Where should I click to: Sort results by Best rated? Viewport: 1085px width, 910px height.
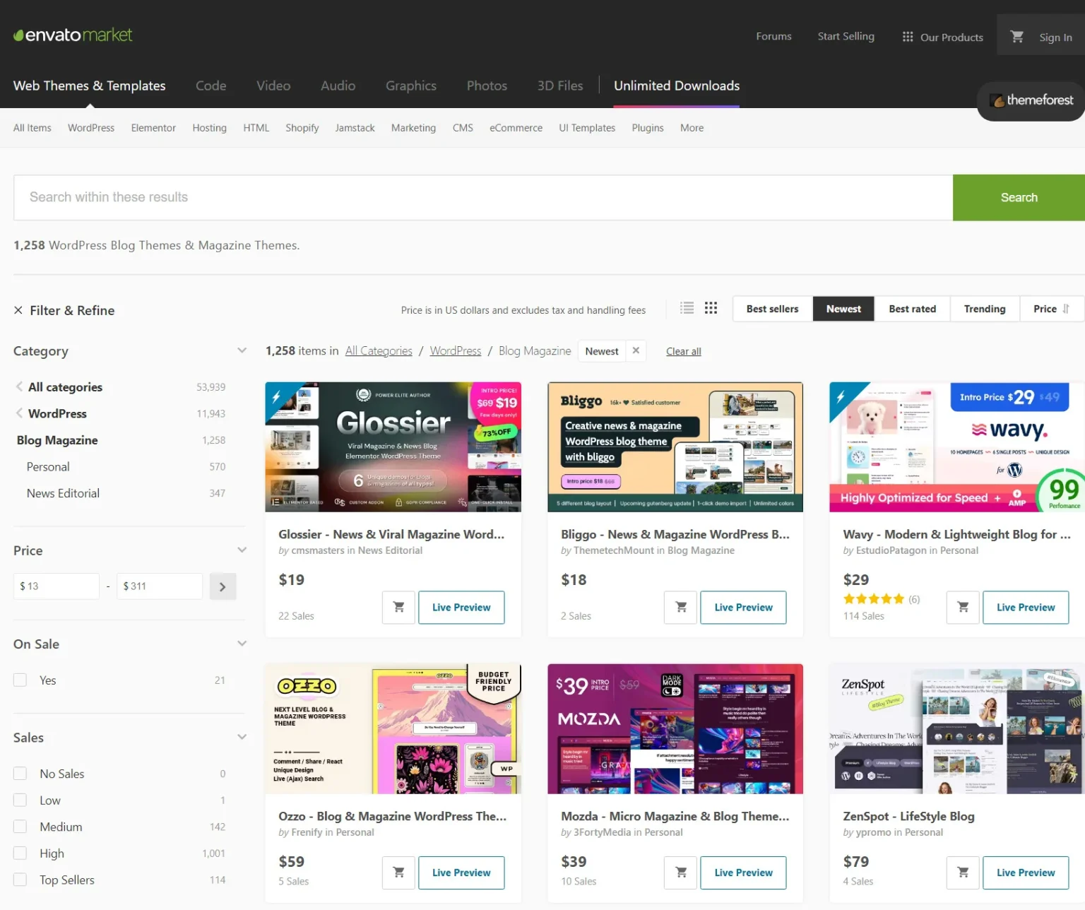click(x=912, y=309)
